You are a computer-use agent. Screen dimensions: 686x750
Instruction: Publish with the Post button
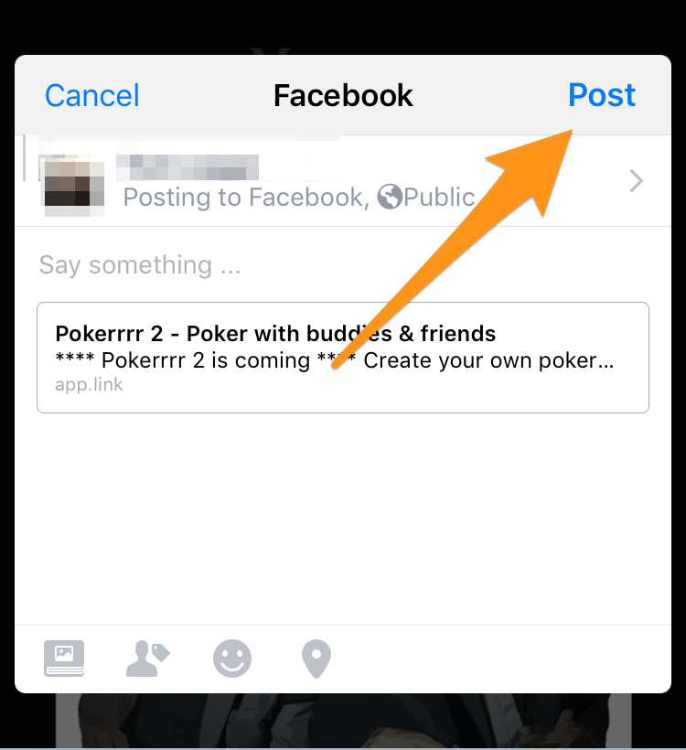[602, 95]
